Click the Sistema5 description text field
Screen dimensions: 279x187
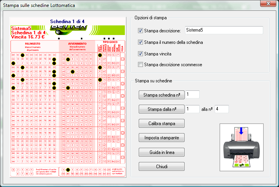[x=223, y=30]
